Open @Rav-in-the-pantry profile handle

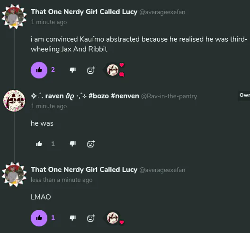click(x=169, y=96)
